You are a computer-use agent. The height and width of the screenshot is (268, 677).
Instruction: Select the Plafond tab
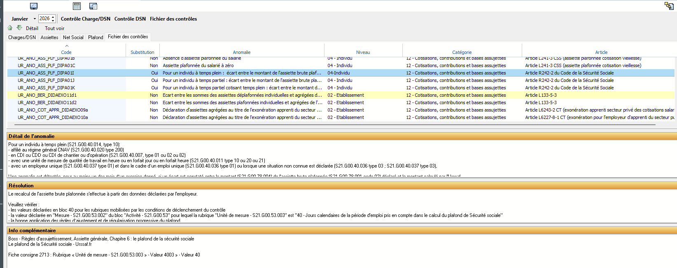pos(96,37)
